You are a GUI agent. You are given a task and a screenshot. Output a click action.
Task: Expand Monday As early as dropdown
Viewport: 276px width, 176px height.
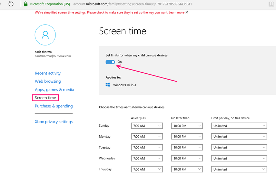(x=147, y=136)
